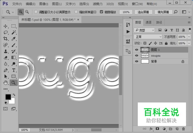Select the Blur tool
193x133 pixels.
point(6,64)
